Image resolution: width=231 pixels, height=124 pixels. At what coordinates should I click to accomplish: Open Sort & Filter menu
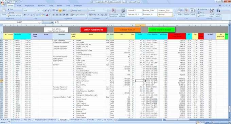coord(212,13)
